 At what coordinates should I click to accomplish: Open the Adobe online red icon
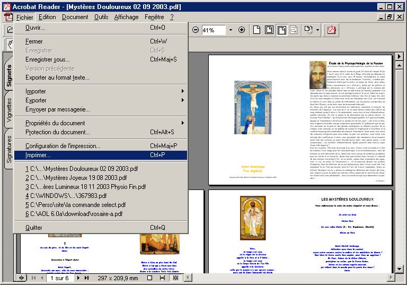click(331, 30)
